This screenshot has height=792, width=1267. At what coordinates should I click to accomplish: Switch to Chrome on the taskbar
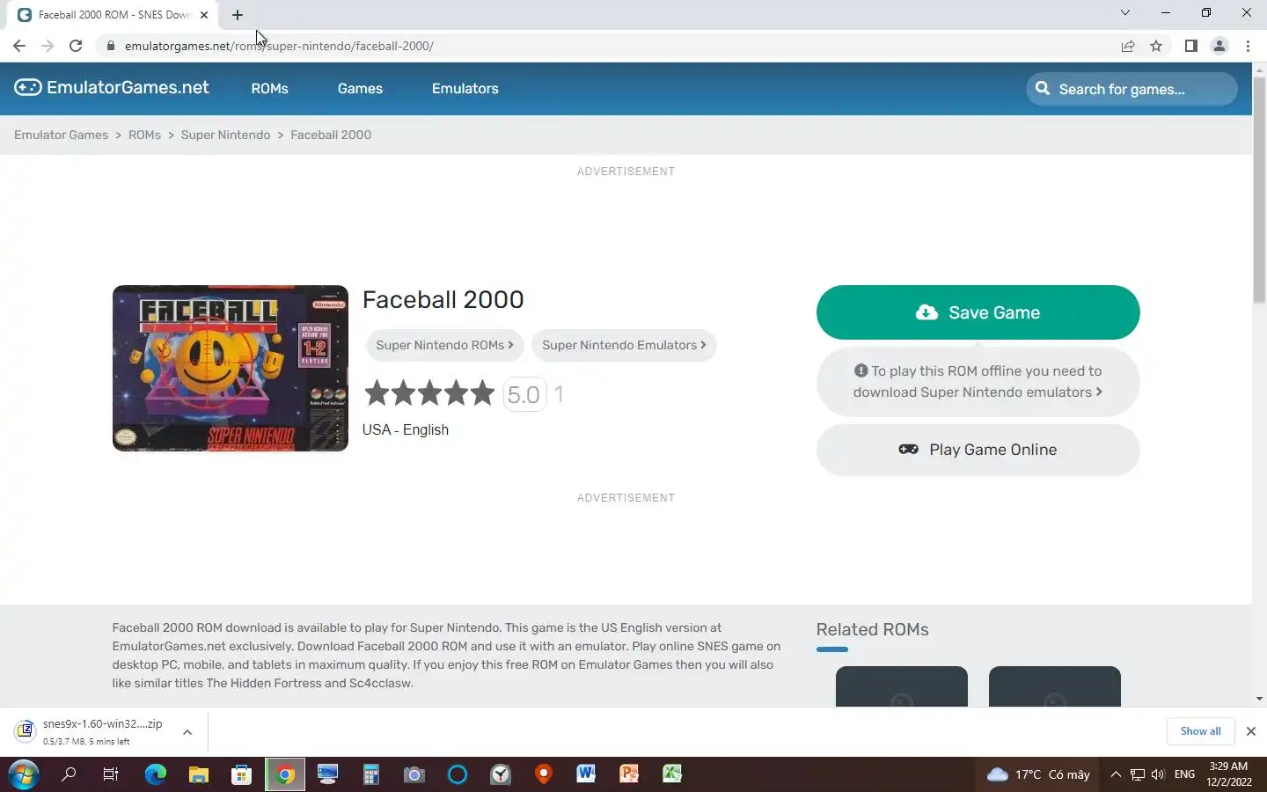coord(285,774)
